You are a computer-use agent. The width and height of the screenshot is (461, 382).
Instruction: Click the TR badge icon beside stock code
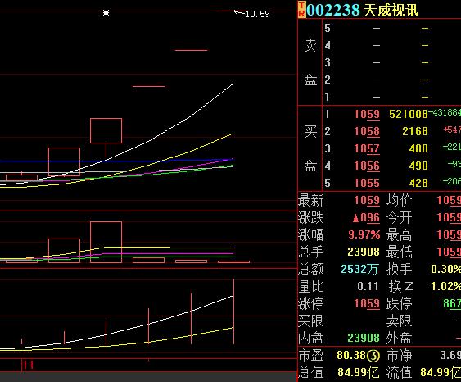click(301, 10)
